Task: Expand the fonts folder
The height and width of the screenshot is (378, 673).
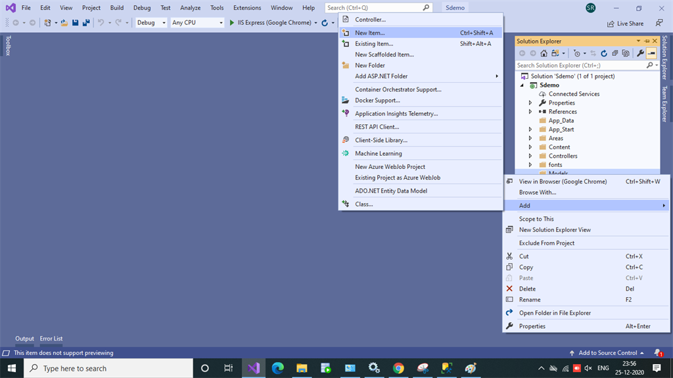Action: point(530,164)
